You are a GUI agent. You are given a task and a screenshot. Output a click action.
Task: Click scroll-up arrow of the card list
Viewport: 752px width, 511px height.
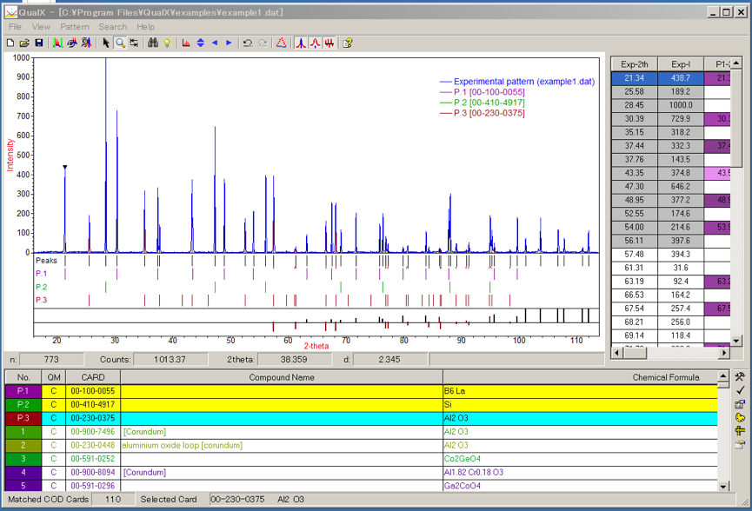pyautogui.click(x=723, y=377)
